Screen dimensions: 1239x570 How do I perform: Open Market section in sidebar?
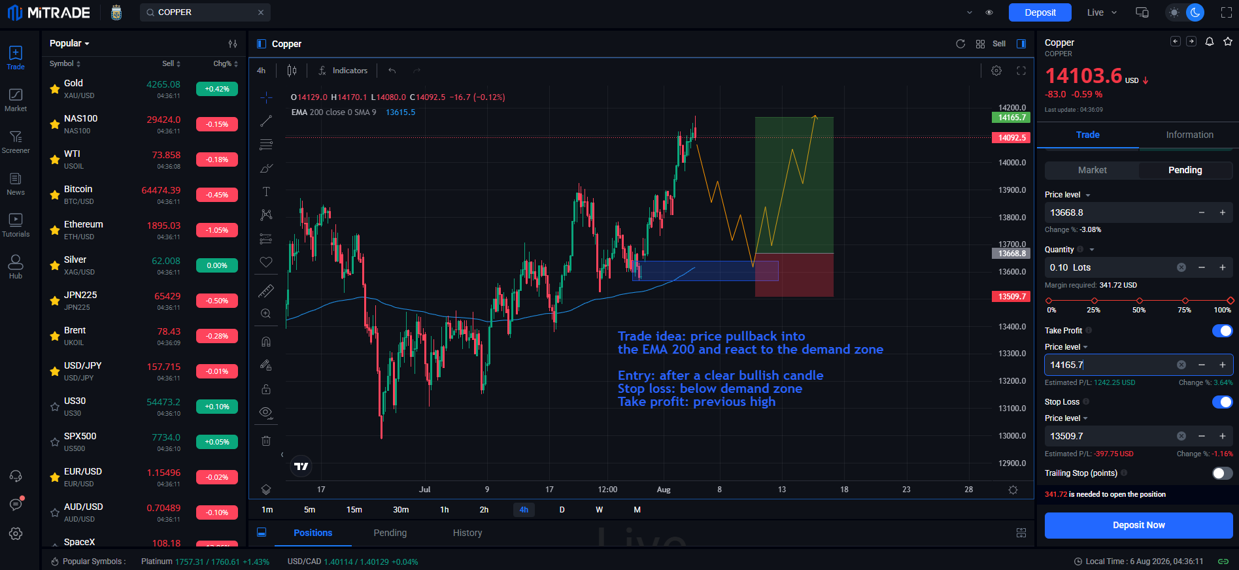pos(16,100)
